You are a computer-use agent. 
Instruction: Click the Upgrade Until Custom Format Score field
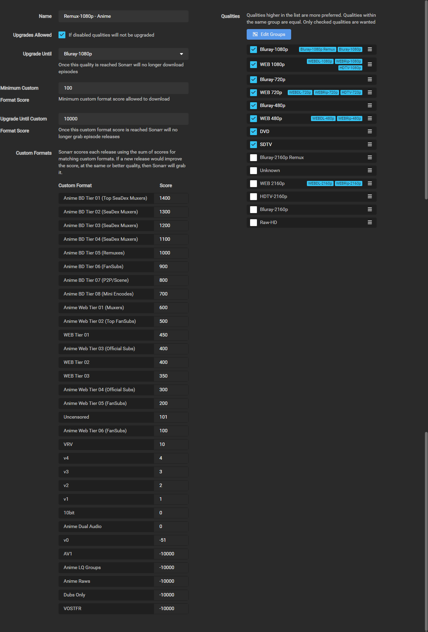tap(123, 119)
